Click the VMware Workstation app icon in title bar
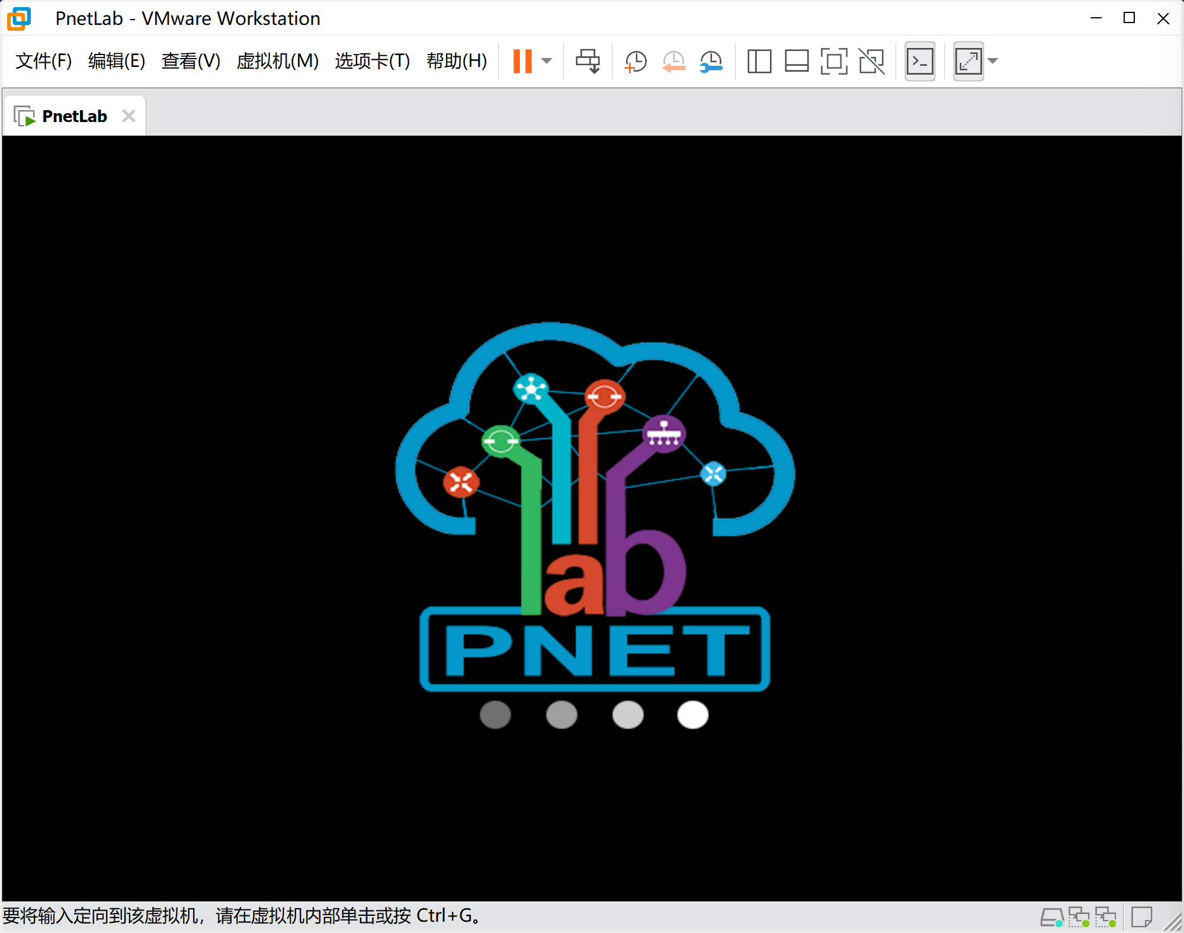Viewport: 1184px width, 933px height. click(x=19, y=18)
